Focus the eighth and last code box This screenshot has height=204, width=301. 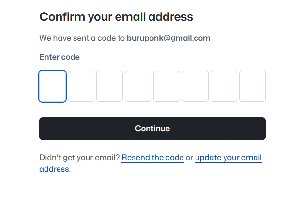(252, 86)
